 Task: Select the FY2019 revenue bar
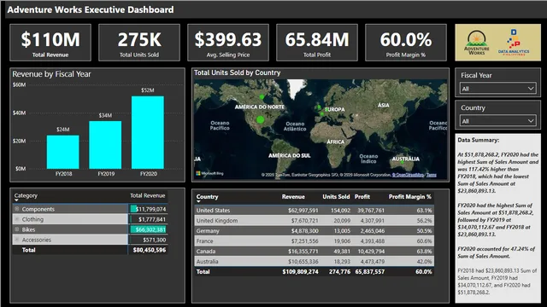tap(105, 145)
